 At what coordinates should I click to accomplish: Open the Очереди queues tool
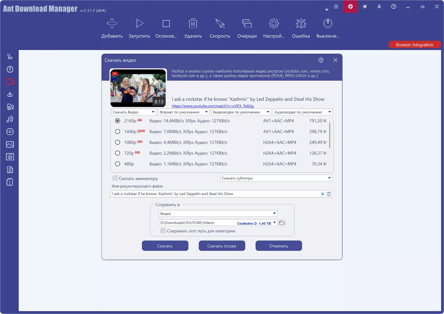click(247, 23)
